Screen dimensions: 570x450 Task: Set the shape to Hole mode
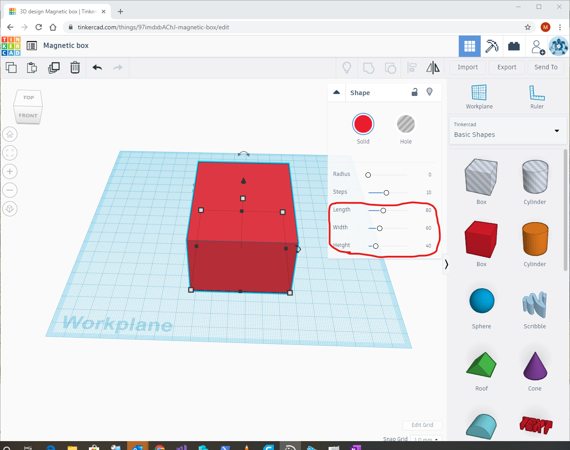[x=405, y=124]
